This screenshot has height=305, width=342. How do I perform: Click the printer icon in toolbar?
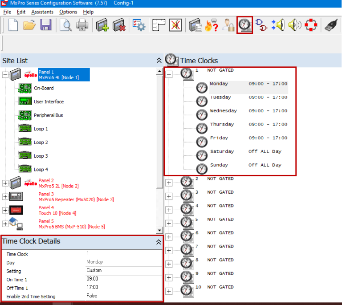pyautogui.click(x=82, y=25)
